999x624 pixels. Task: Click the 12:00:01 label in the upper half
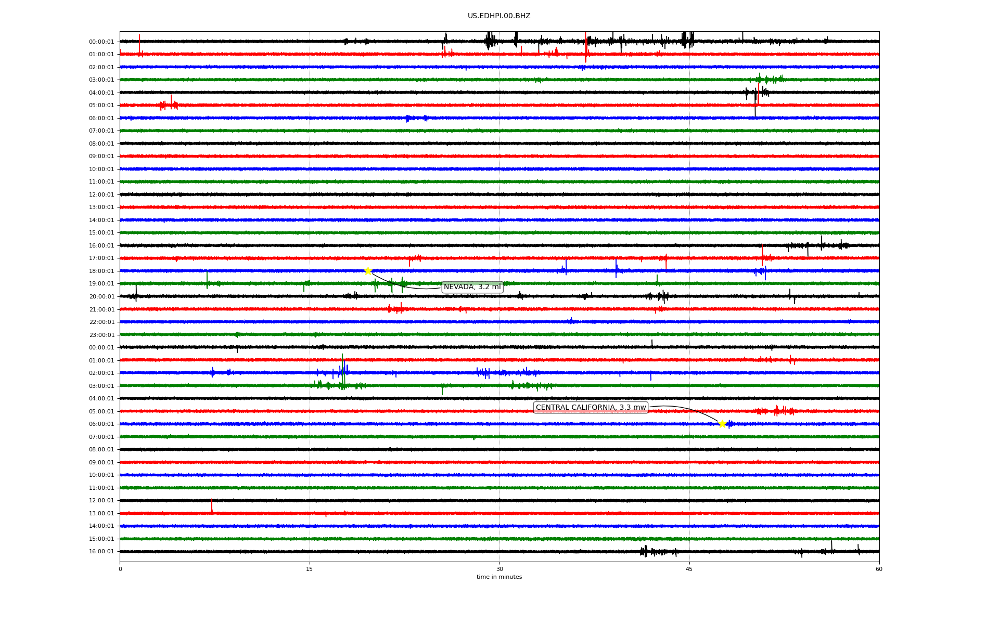click(x=101, y=195)
